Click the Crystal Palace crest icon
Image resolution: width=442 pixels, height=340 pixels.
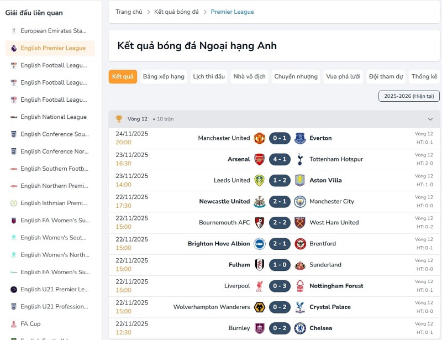300,307
